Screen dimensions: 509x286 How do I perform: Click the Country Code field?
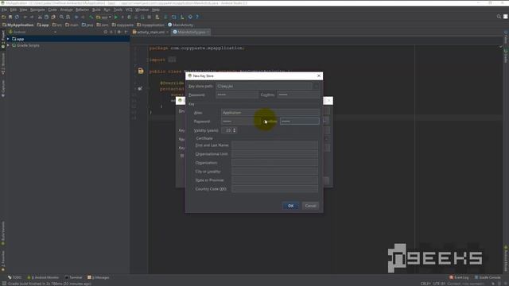click(274, 189)
